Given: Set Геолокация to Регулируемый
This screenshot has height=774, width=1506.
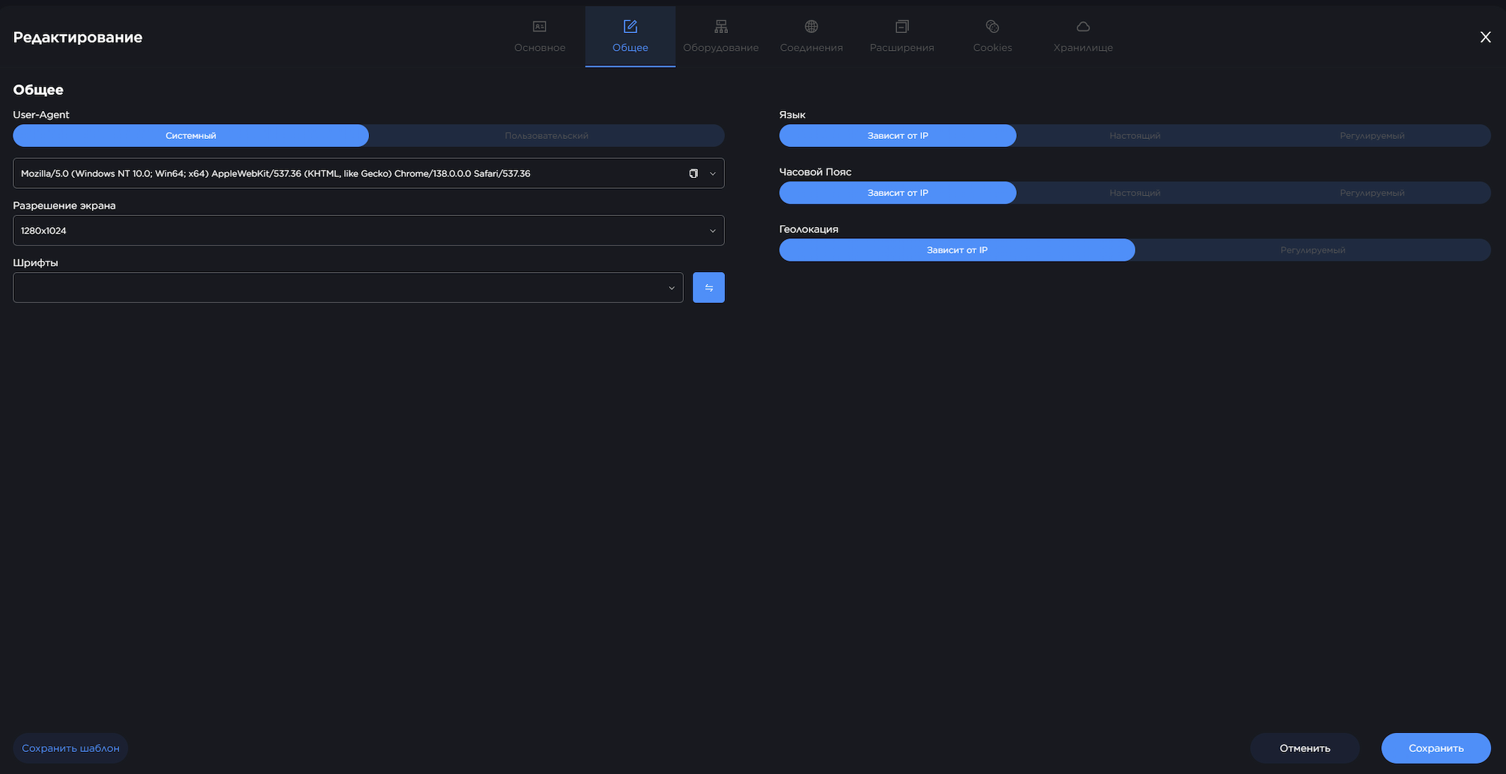Looking at the screenshot, I should tap(1313, 251).
